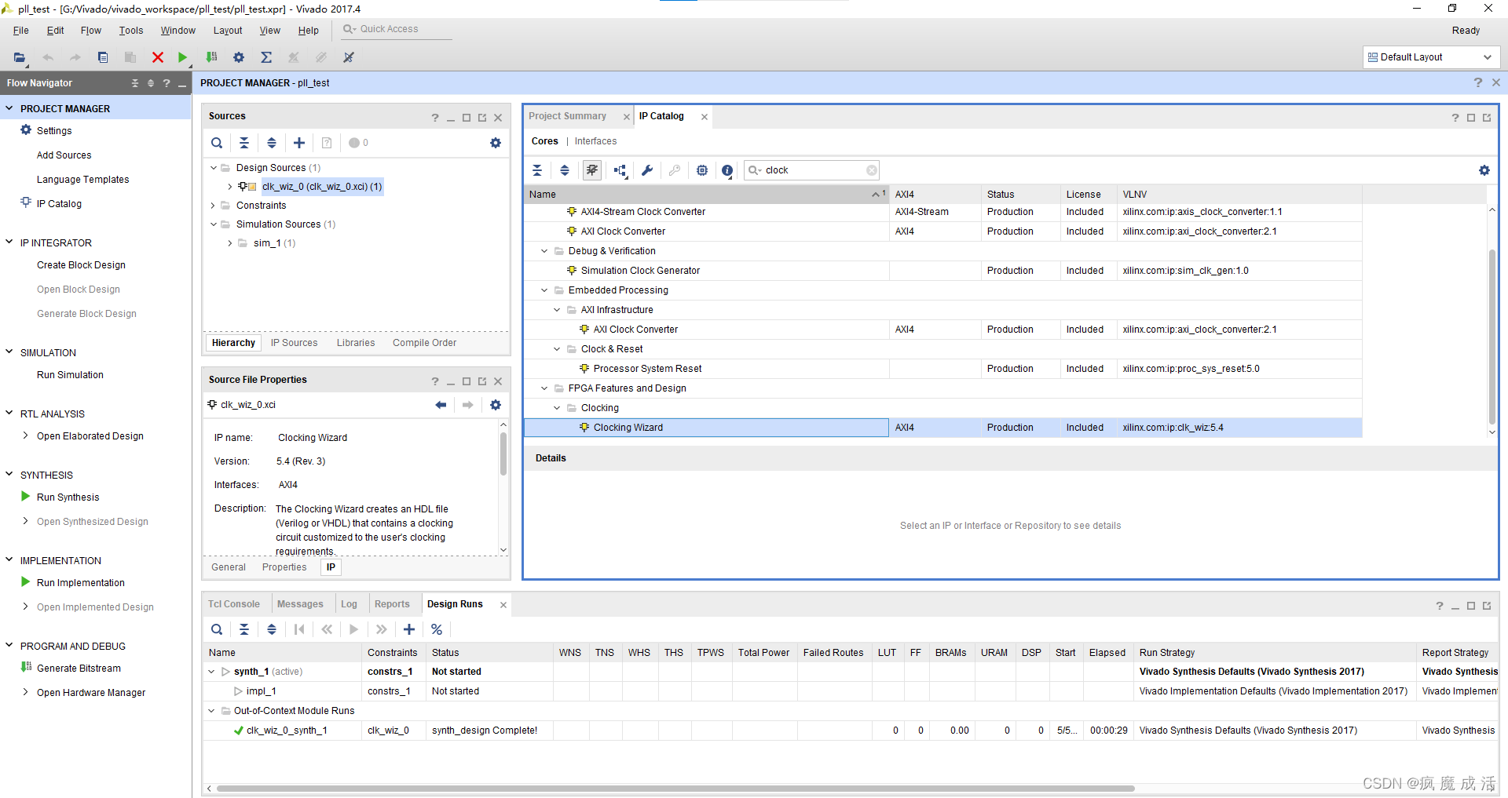Toggle hide-incompatible IP filter button
The image size is (1508, 798).
click(592, 170)
